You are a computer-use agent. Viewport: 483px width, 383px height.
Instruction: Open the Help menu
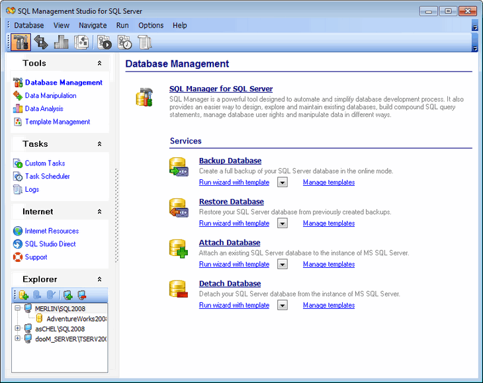[x=179, y=25]
